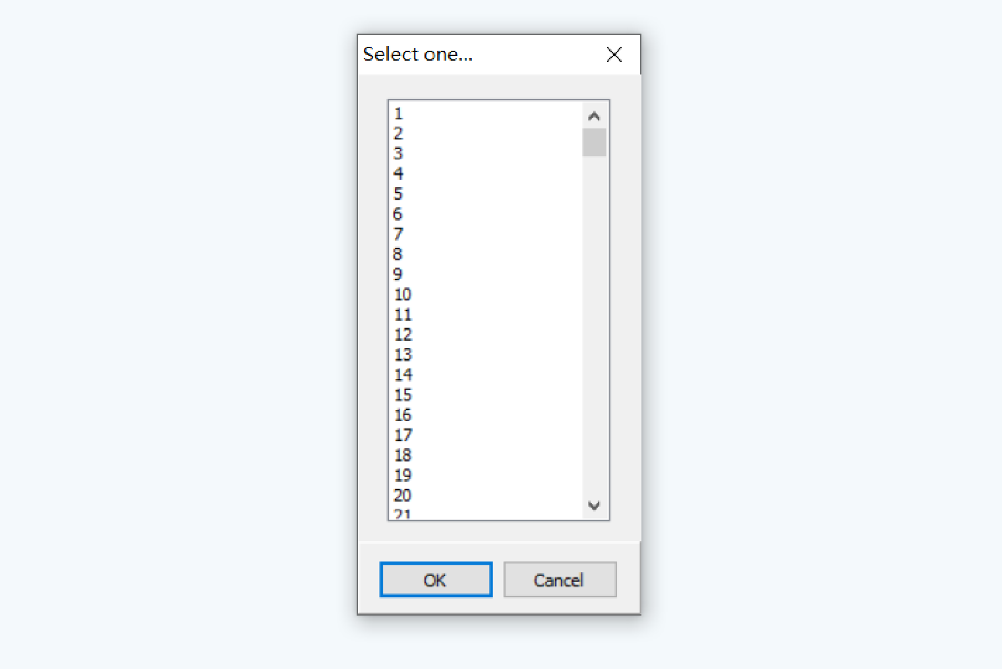Select item 3 in the list
Viewport: 1002px width, 669px height.
point(486,154)
